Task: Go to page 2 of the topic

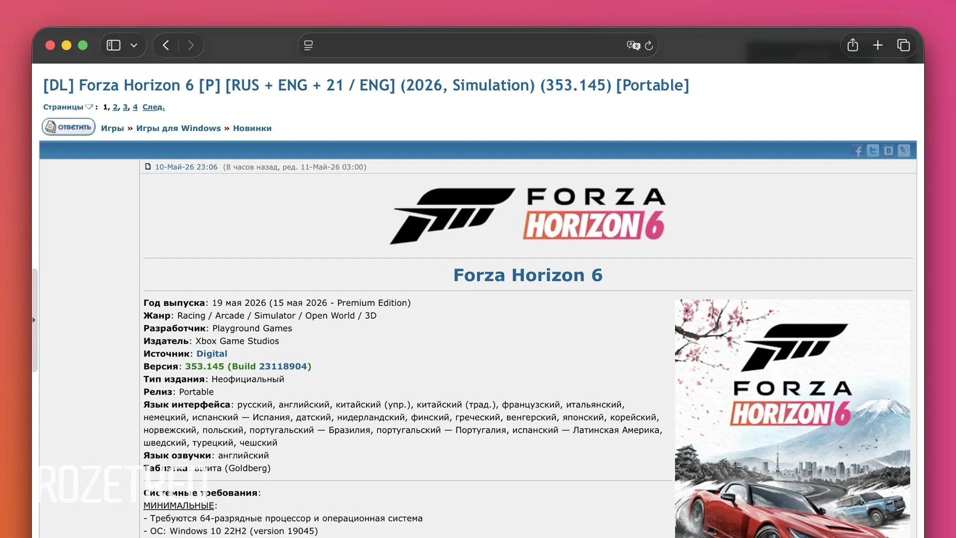Action: click(116, 107)
